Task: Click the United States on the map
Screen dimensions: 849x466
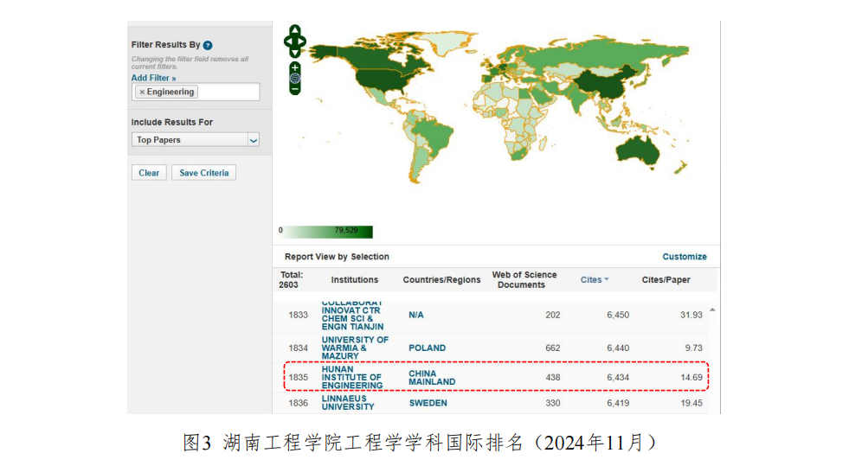Action: click(379, 79)
